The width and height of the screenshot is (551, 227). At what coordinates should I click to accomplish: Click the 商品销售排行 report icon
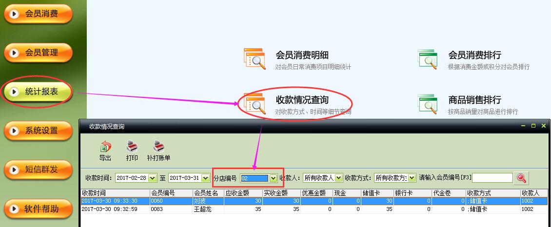click(428, 103)
